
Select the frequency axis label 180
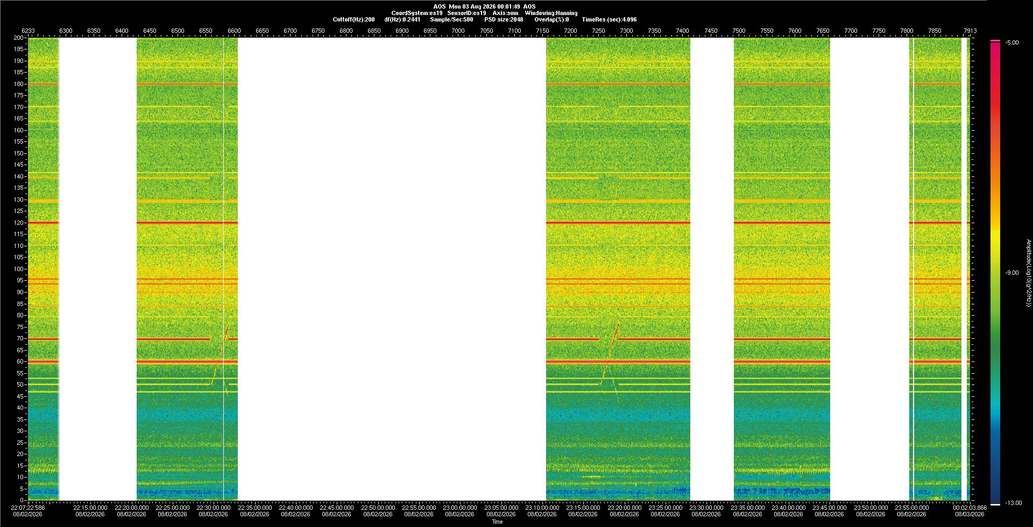point(19,84)
